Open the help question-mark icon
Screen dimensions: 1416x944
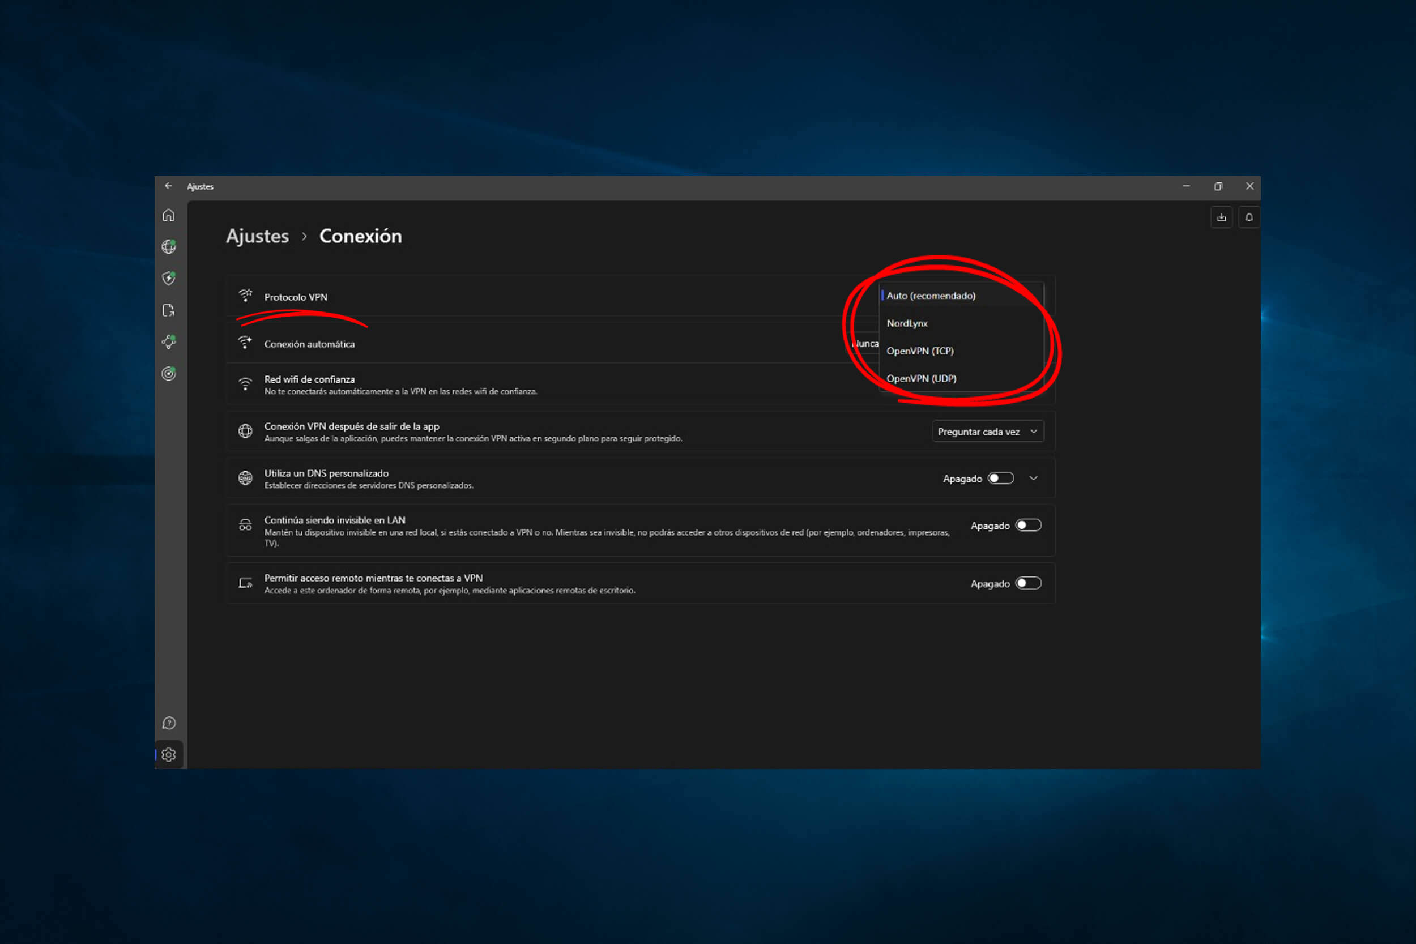pos(169,723)
